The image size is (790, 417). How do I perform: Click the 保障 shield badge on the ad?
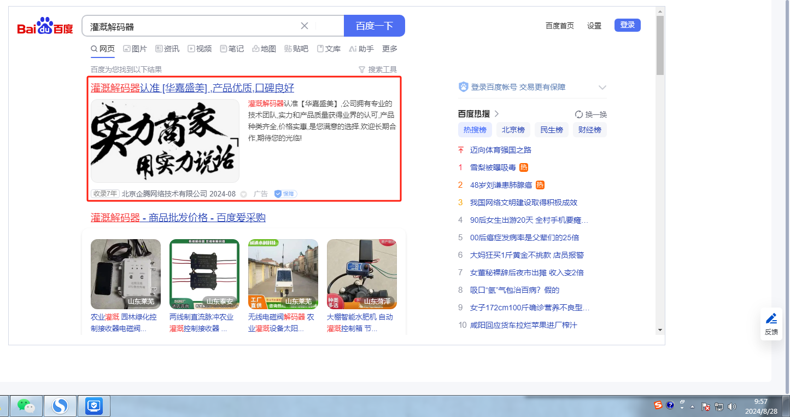pos(285,194)
